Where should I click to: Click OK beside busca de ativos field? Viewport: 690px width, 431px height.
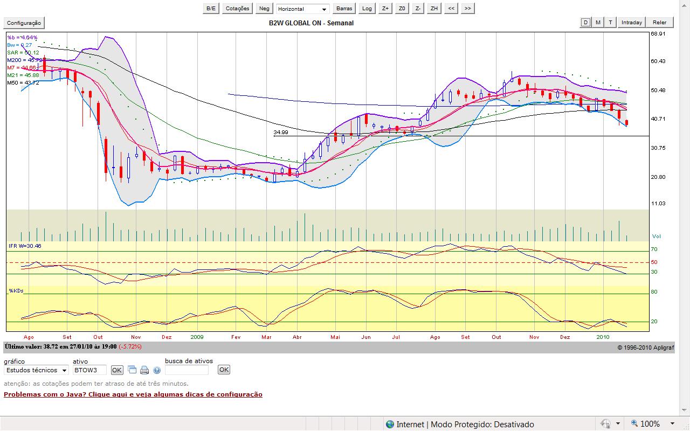point(224,370)
